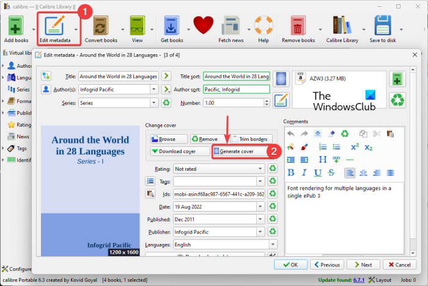Open the tag editor icon beside Tags

[150, 181]
